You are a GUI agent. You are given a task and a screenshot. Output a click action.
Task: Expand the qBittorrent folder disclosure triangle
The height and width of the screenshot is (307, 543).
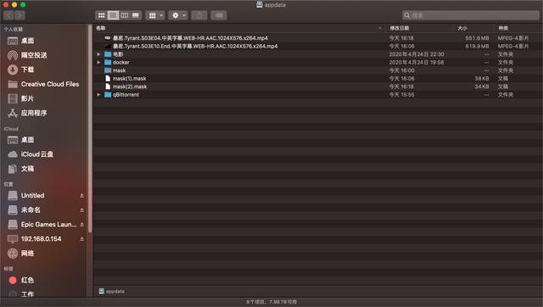point(98,94)
